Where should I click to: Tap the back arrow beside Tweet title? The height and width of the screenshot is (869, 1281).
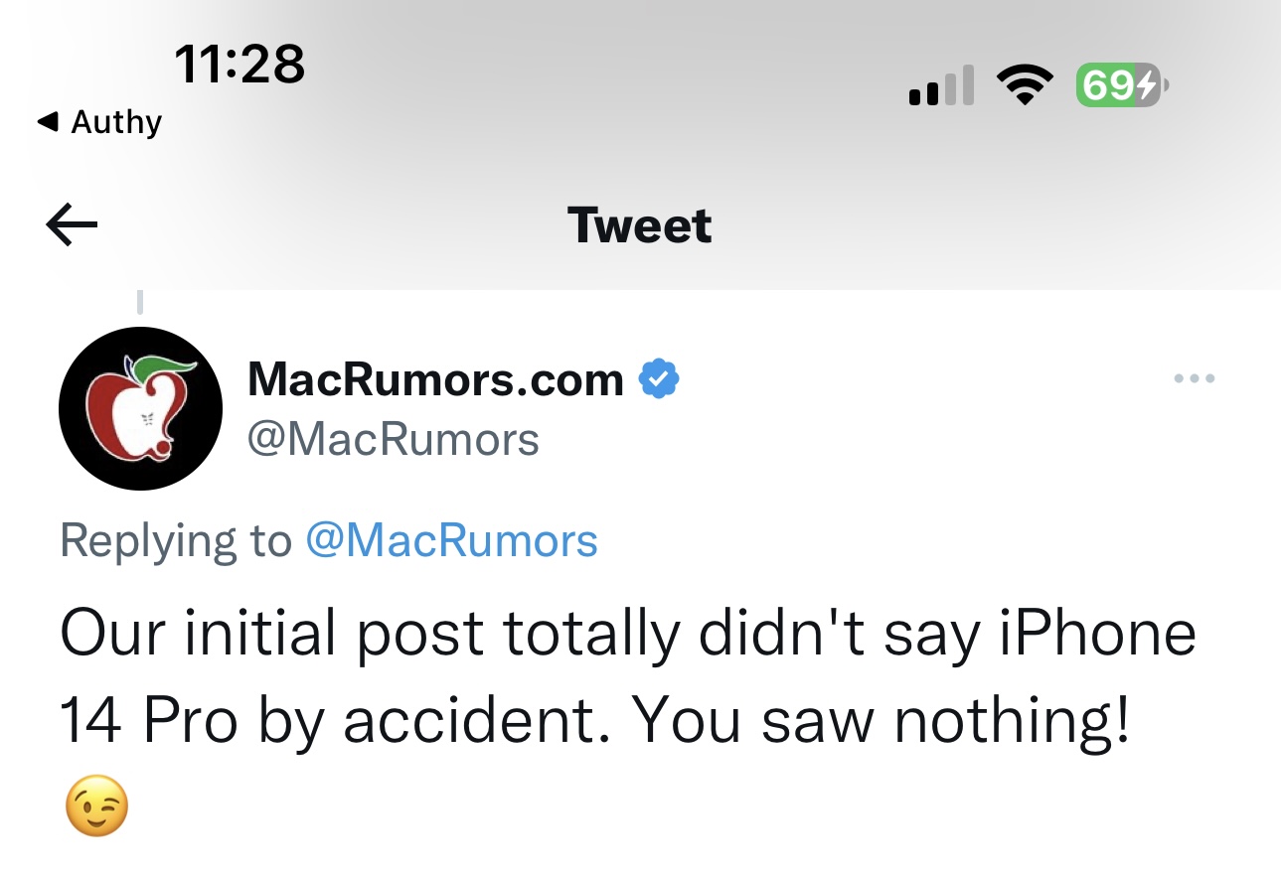click(72, 225)
